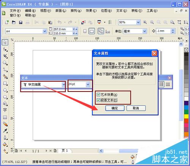The image size is (190, 166).
Task: Click the 取消 button
Action: coord(136,108)
